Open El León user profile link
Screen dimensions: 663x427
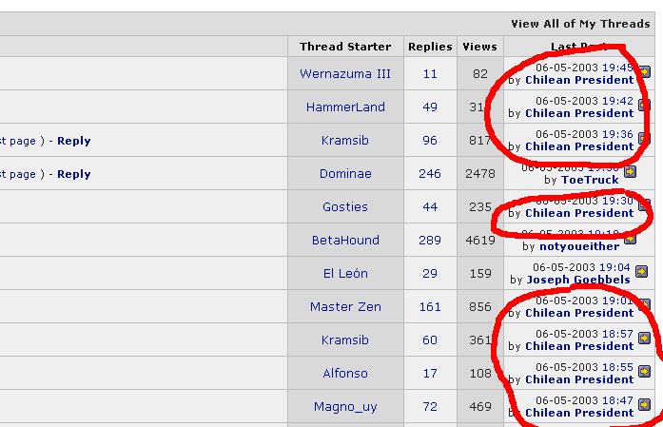coord(345,274)
